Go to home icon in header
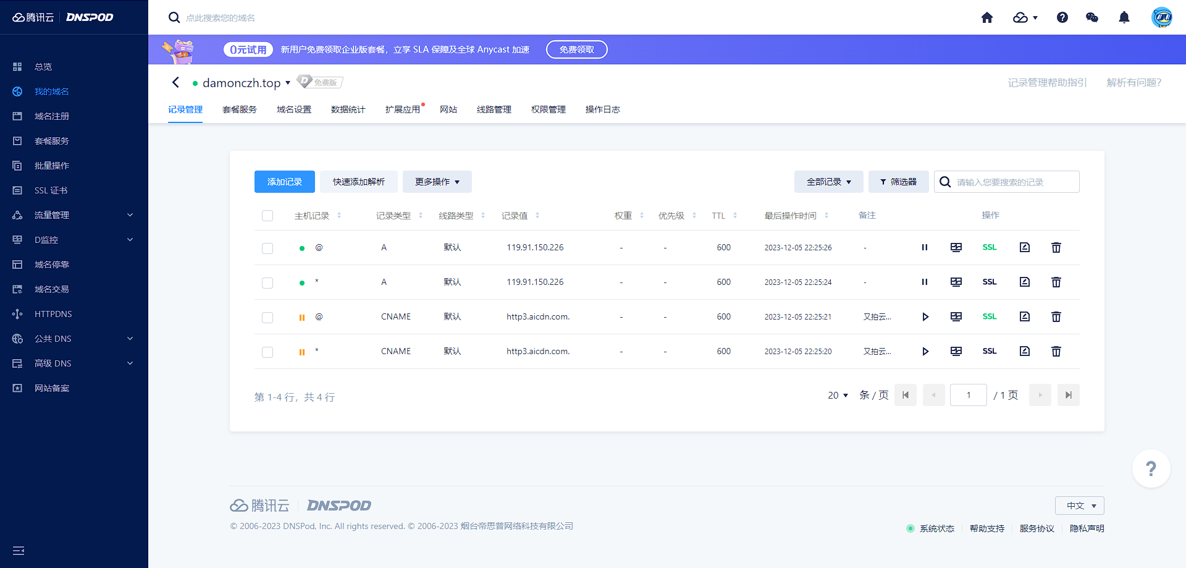 coord(987,17)
